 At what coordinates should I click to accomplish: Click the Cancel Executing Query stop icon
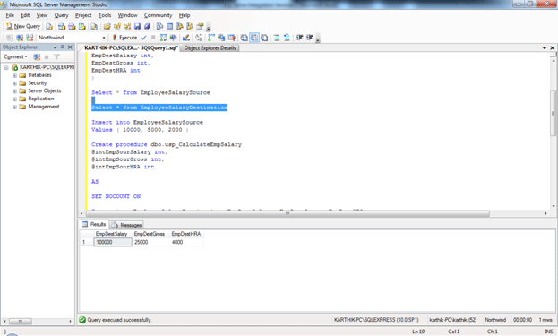[x=153, y=38]
